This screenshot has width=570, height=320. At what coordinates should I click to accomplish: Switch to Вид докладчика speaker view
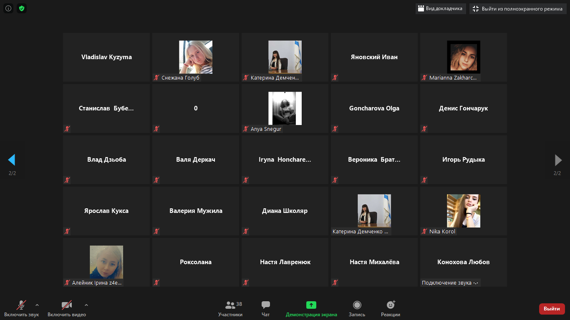440,9
